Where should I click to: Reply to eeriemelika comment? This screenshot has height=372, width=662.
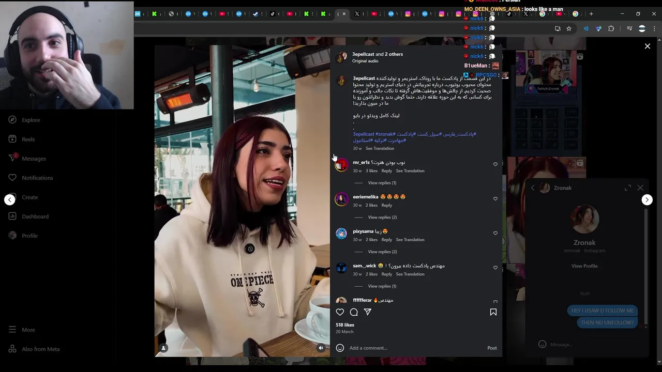click(387, 205)
